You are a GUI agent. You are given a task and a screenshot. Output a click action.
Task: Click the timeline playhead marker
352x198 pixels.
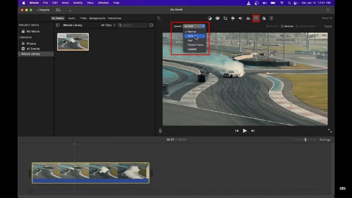[74, 144]
